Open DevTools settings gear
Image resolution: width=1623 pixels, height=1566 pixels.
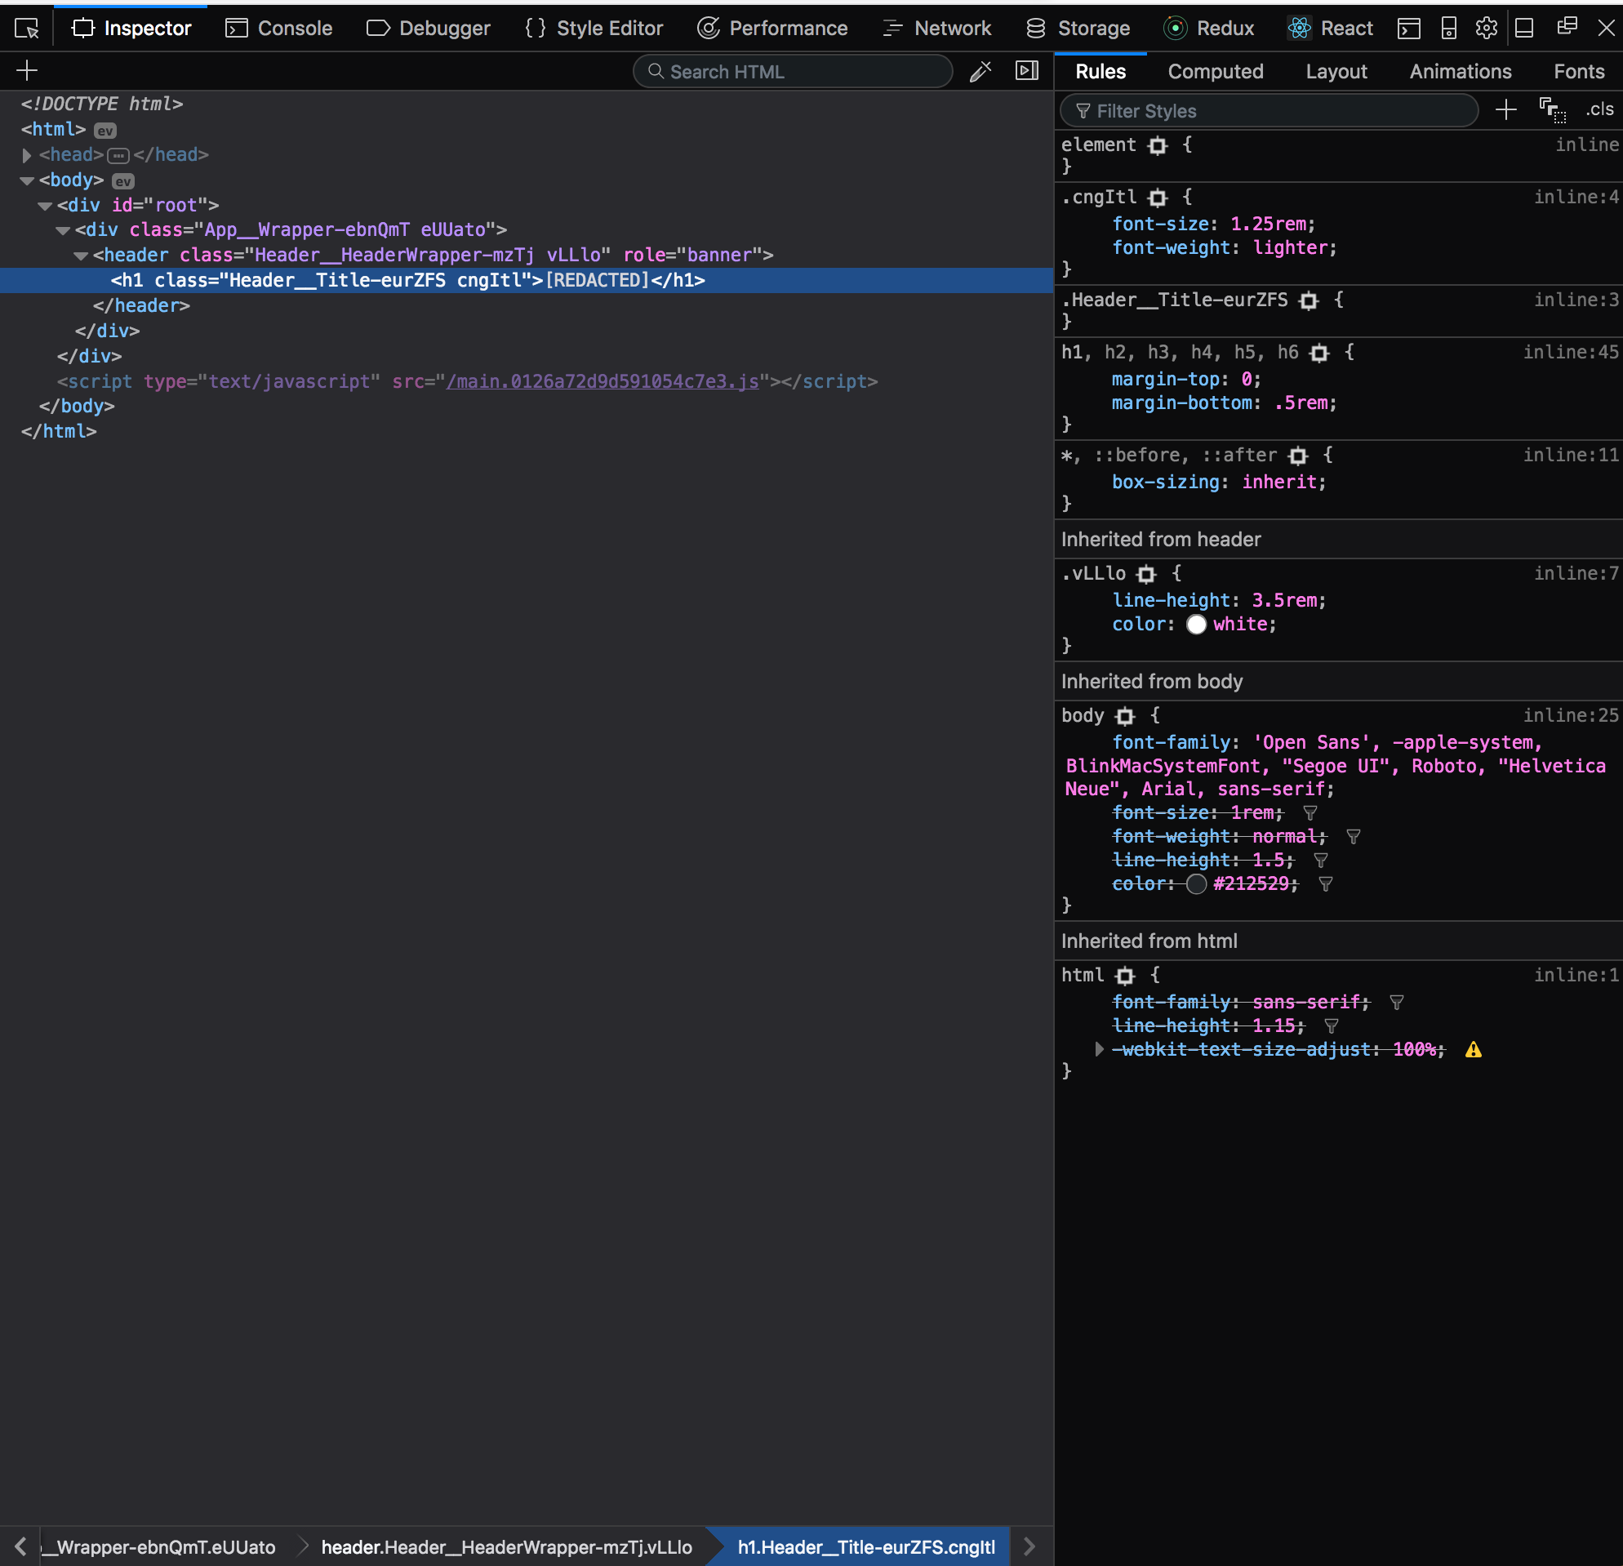1487,27
